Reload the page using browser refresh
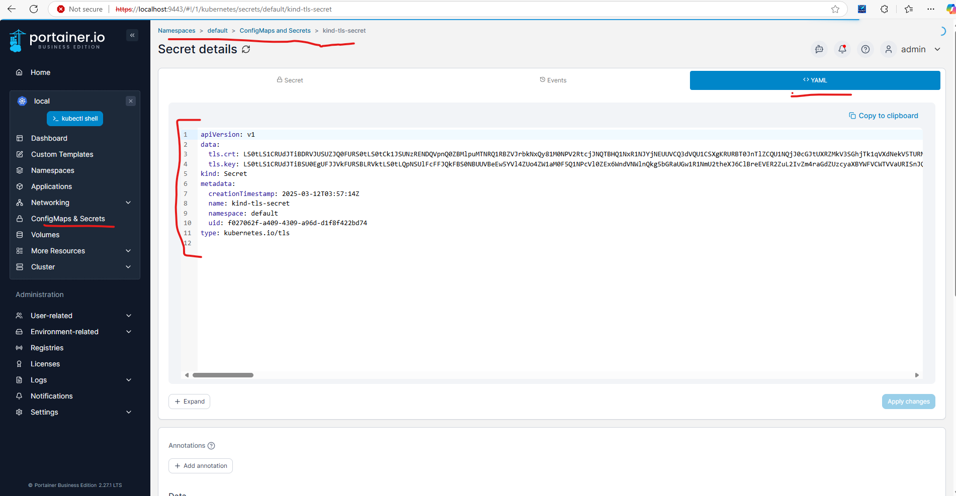 point(34,9)
